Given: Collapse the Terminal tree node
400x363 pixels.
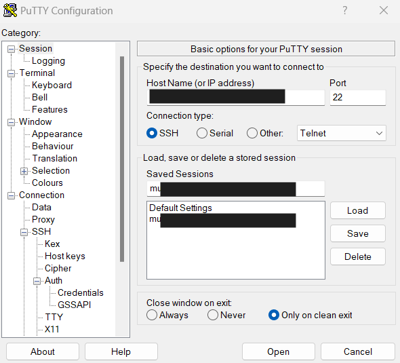Looking at the screenshot, I should 11,73.
